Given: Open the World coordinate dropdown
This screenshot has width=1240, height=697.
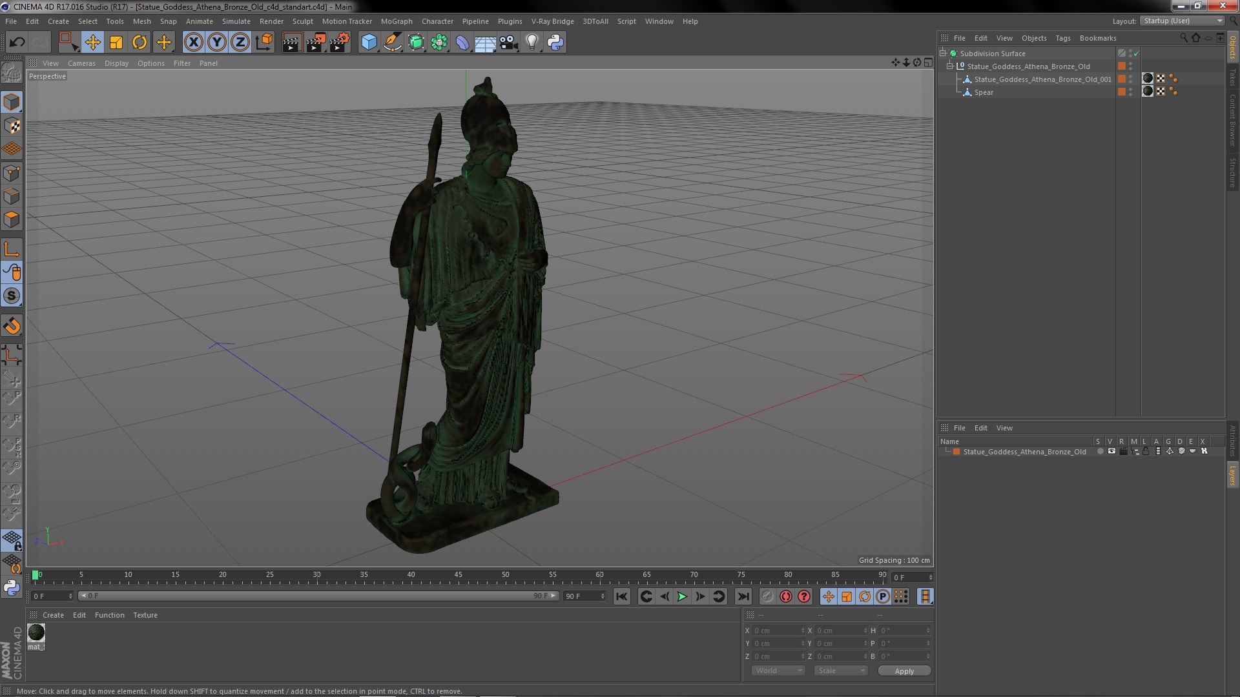Looking at the screenshot, I should click(778, 671).
